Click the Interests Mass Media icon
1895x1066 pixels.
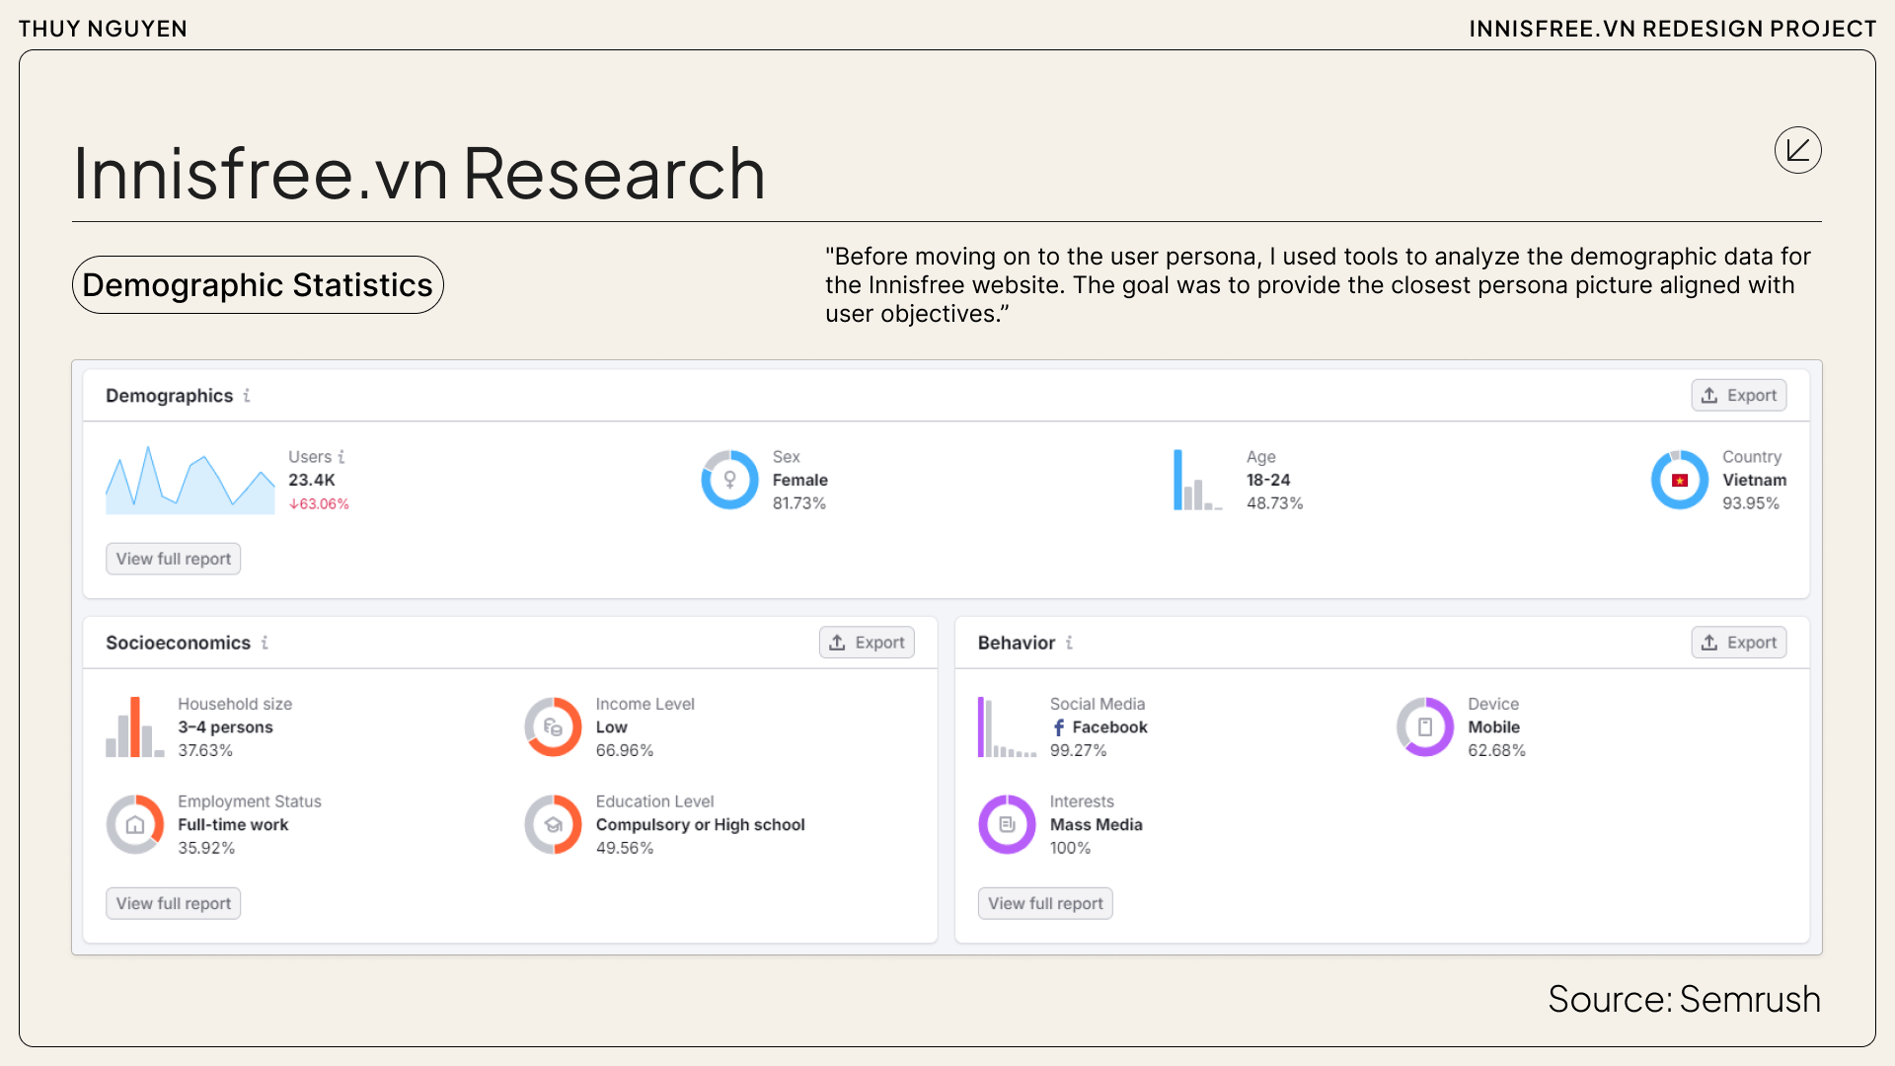pyautogui.click(x=1007, y=824)
